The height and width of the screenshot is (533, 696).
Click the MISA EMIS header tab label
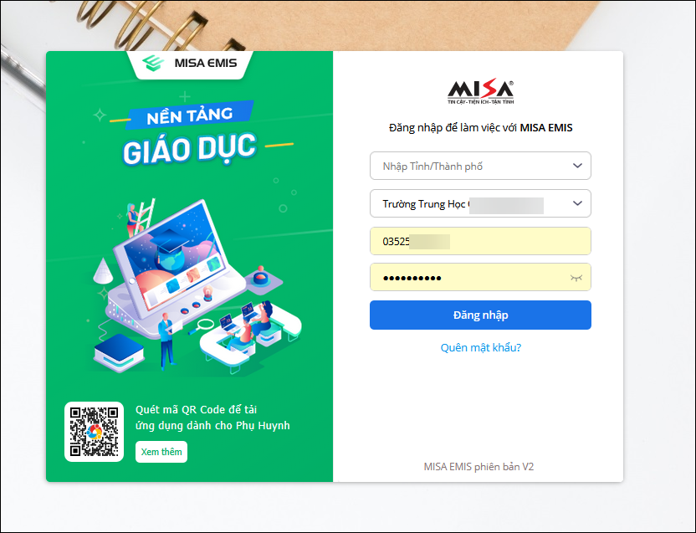(206, 63)
